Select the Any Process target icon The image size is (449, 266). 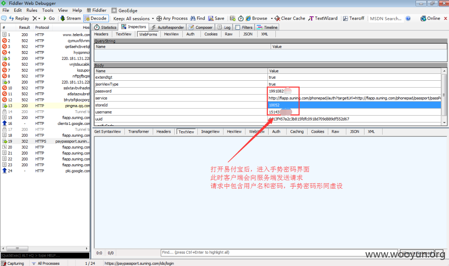tap(159, 18)
